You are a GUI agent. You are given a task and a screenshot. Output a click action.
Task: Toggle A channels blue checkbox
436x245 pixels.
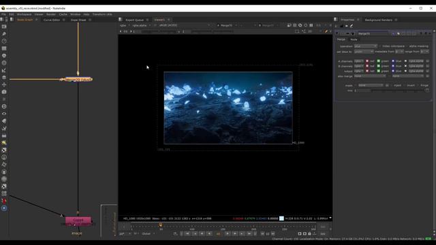pyautogui.click(x=393, y=61)
